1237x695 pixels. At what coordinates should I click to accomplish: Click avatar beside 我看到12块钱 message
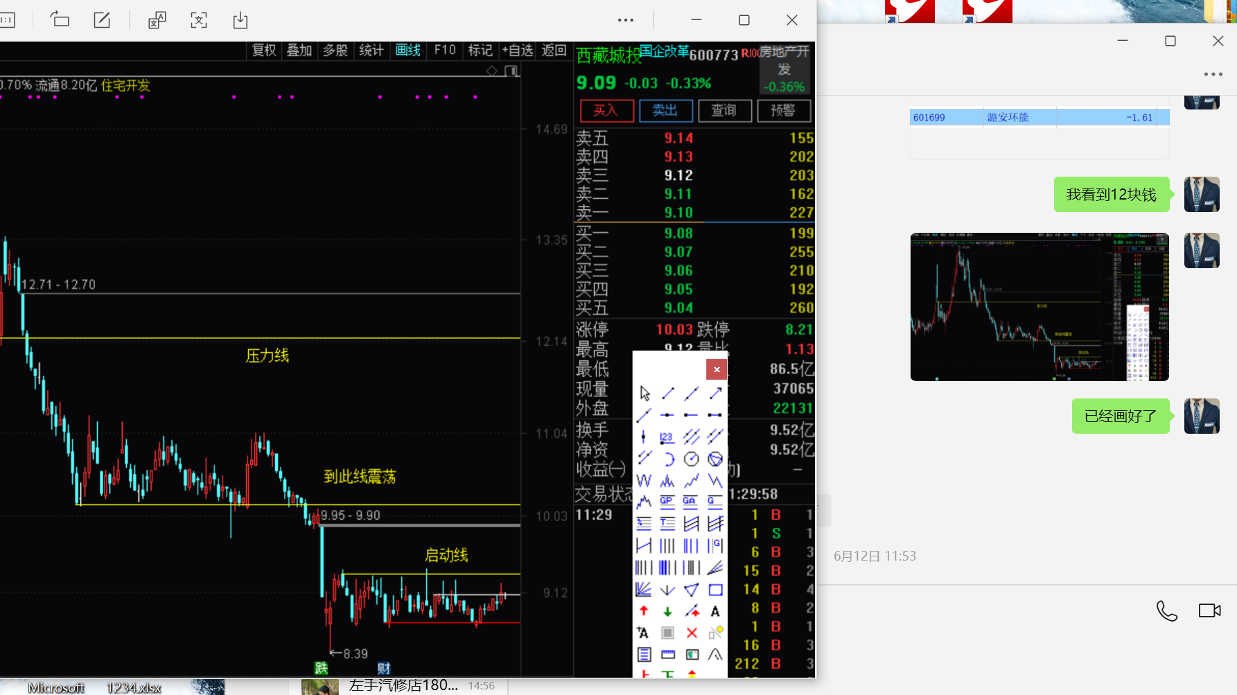pyautogui.click(x=1202, y=194)
